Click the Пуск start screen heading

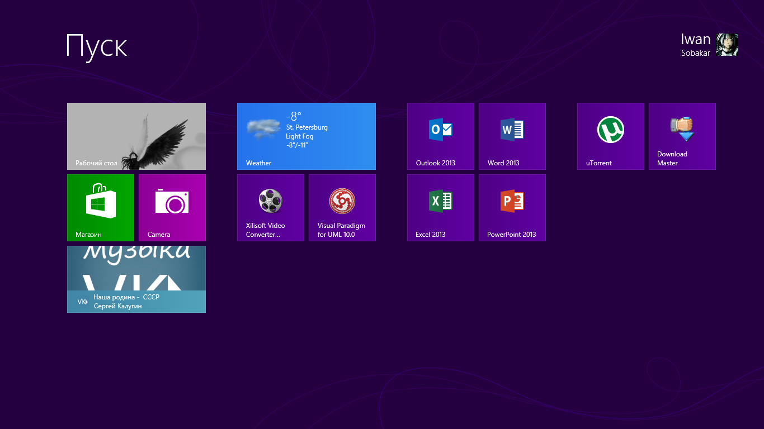[97, 46]
